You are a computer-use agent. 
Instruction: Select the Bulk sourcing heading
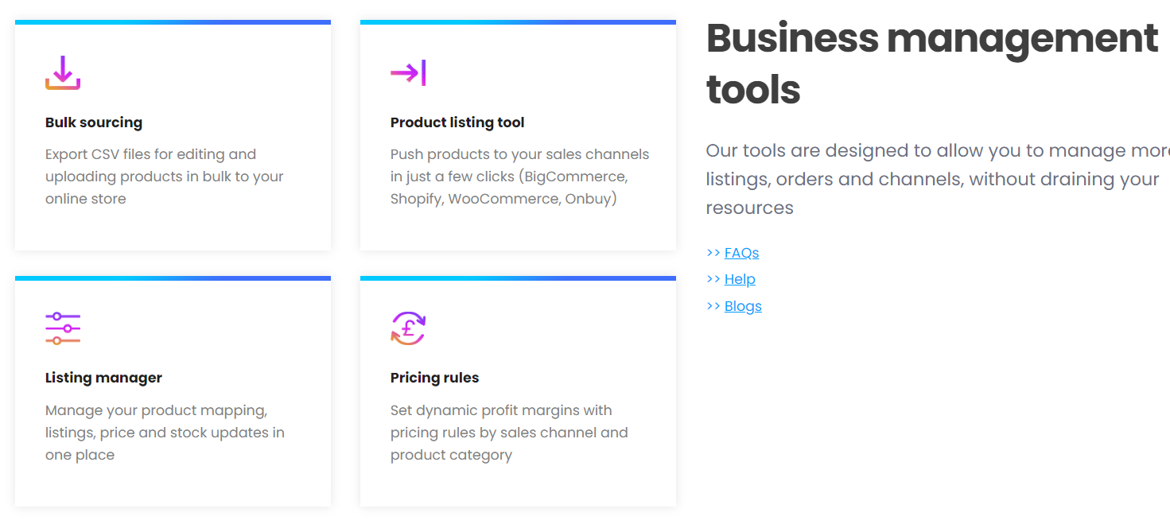point(94,122)
